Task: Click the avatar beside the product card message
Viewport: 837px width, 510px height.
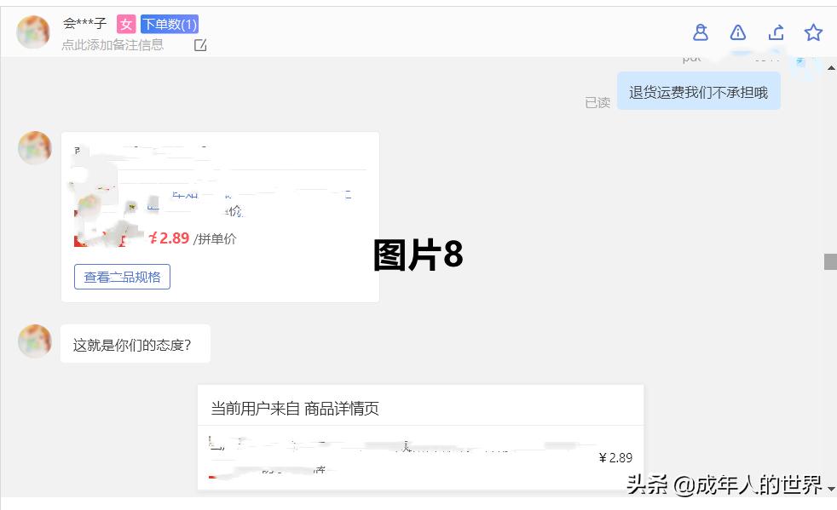Action: click(x=34, y=147)
